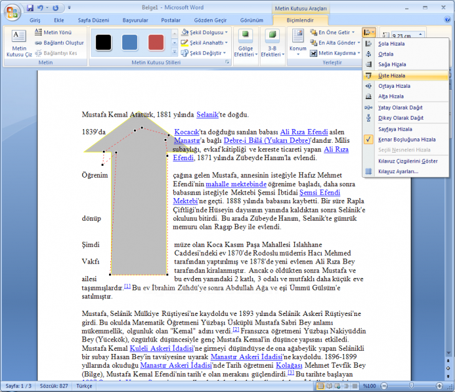Switch to Ekle ribbon tab
Image resolution: width=455 pixels, height=392 pixels.
click(x=59, y=21)
